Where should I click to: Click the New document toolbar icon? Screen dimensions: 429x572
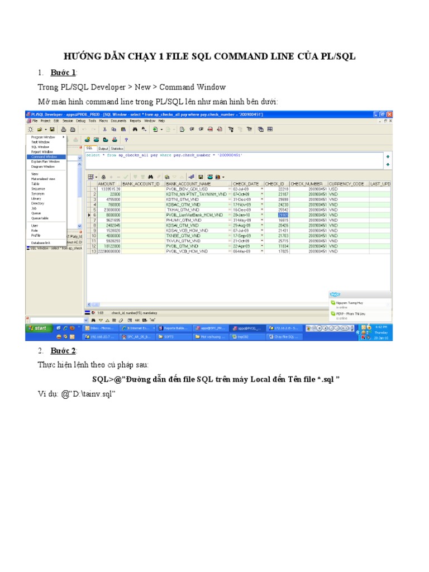31,130
